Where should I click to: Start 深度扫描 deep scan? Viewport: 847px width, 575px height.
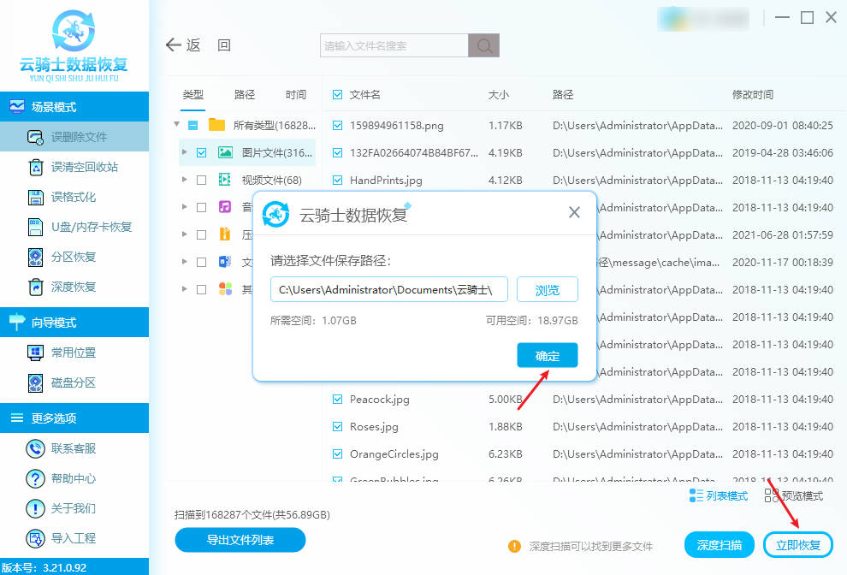[x=719, y=545]
